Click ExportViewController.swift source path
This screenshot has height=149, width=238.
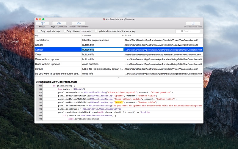tap(164, 45)
